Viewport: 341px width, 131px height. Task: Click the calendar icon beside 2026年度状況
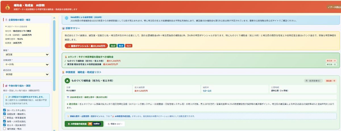click(x=68, y=97)
